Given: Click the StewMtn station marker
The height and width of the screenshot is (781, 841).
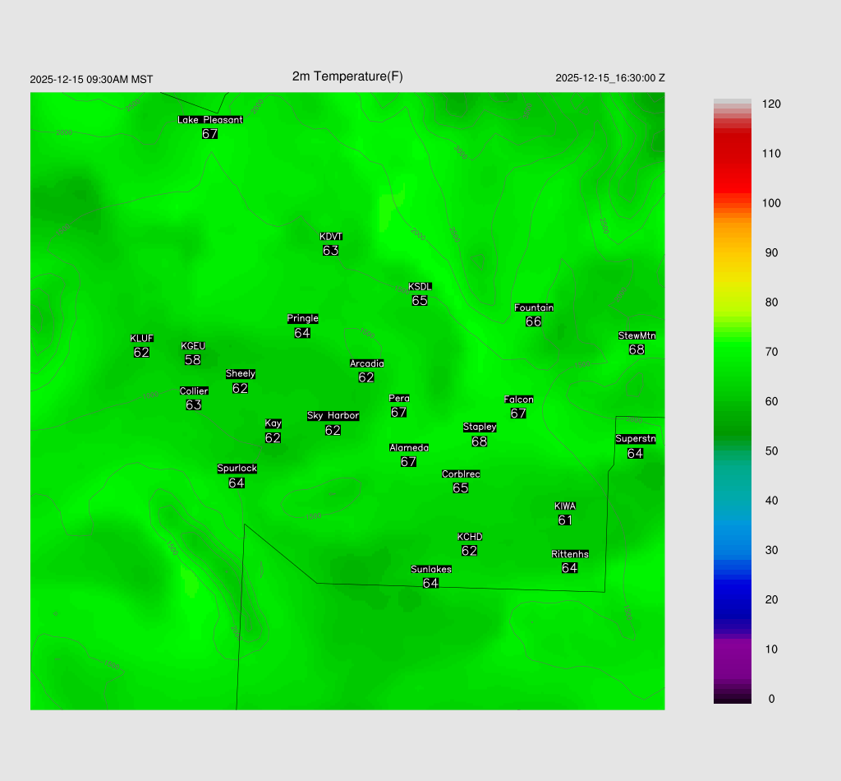Looking at the screenshot, I should pyautogui.click(x=636, y=343).
